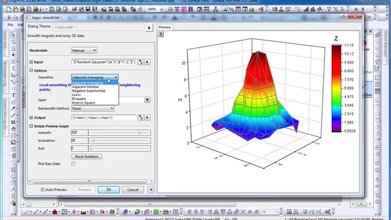This screenshot has width=391, height=220.
Task: Click the Reset Rotation button
Action: pyautogui.click(x=87, y=156)
